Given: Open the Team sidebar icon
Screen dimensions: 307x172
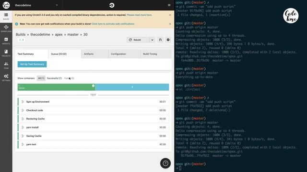Looking at the screenshot, I should pyautogui.click(x=6, y=65).
